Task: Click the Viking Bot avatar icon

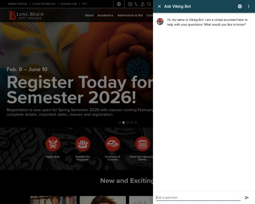Action: 160,22
